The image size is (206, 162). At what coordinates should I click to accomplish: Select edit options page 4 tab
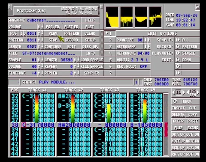point(110,53)
